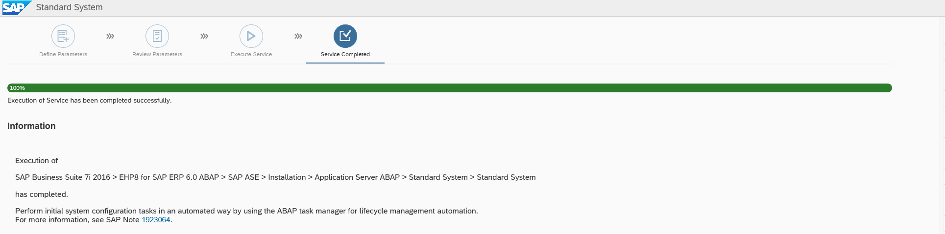Click the 'Execution of' line

(36, 161)
